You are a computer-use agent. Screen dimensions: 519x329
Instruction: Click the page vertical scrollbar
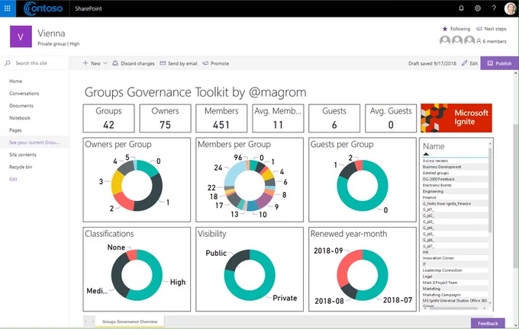516,195
